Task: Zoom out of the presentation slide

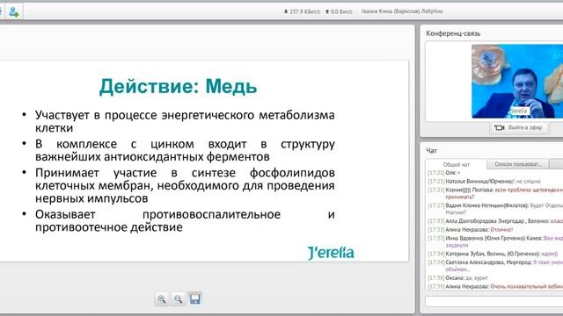Action: pyautogui.click(x=178, y=298)
